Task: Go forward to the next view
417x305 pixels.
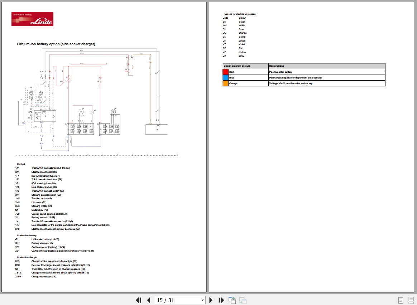Action: (x=243, y=300)
